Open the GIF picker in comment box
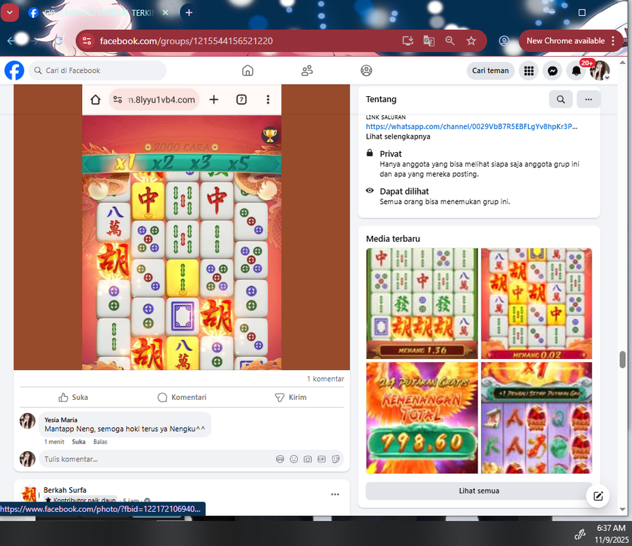Image resolution: width=632 pixels, height=546 pixels. click(321, 459)
